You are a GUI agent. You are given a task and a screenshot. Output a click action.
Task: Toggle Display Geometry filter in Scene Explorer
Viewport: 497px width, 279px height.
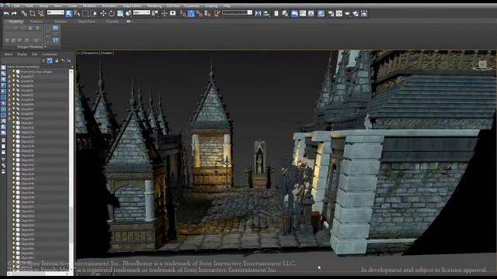3,67
